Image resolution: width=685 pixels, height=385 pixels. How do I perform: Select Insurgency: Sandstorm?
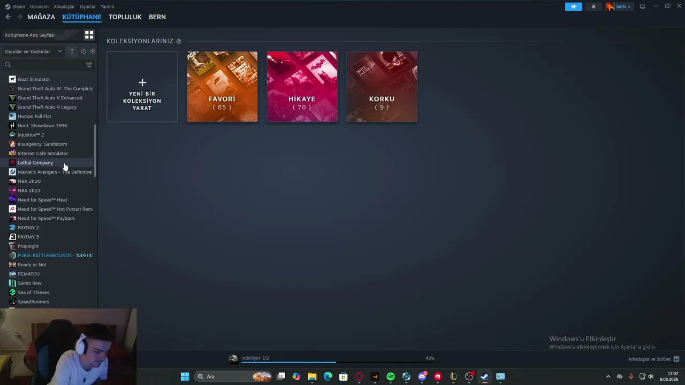point(42,144)
